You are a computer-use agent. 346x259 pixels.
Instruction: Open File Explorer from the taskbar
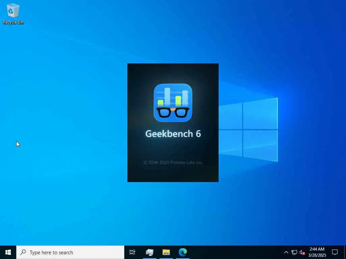166,252
